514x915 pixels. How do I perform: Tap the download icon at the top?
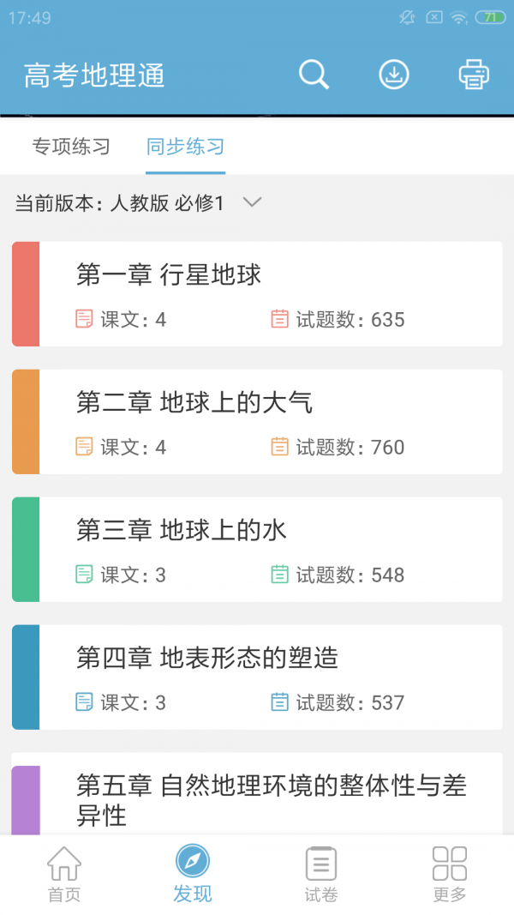click(393, 75)
